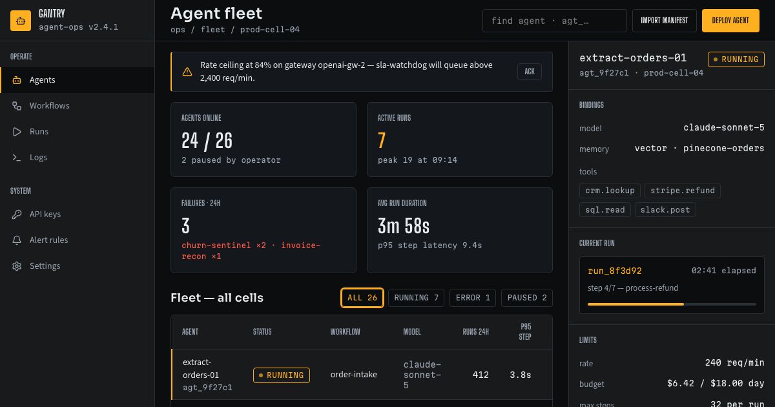Click the $6.42 / $18.00 day budget value

716,384
